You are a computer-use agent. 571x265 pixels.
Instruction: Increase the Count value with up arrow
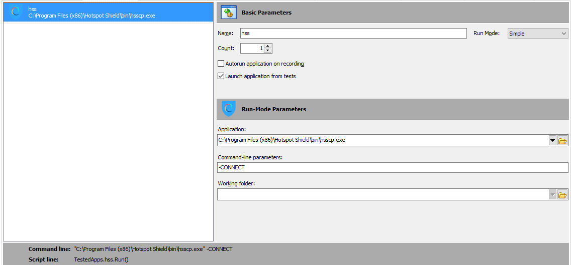click(267, 46)
